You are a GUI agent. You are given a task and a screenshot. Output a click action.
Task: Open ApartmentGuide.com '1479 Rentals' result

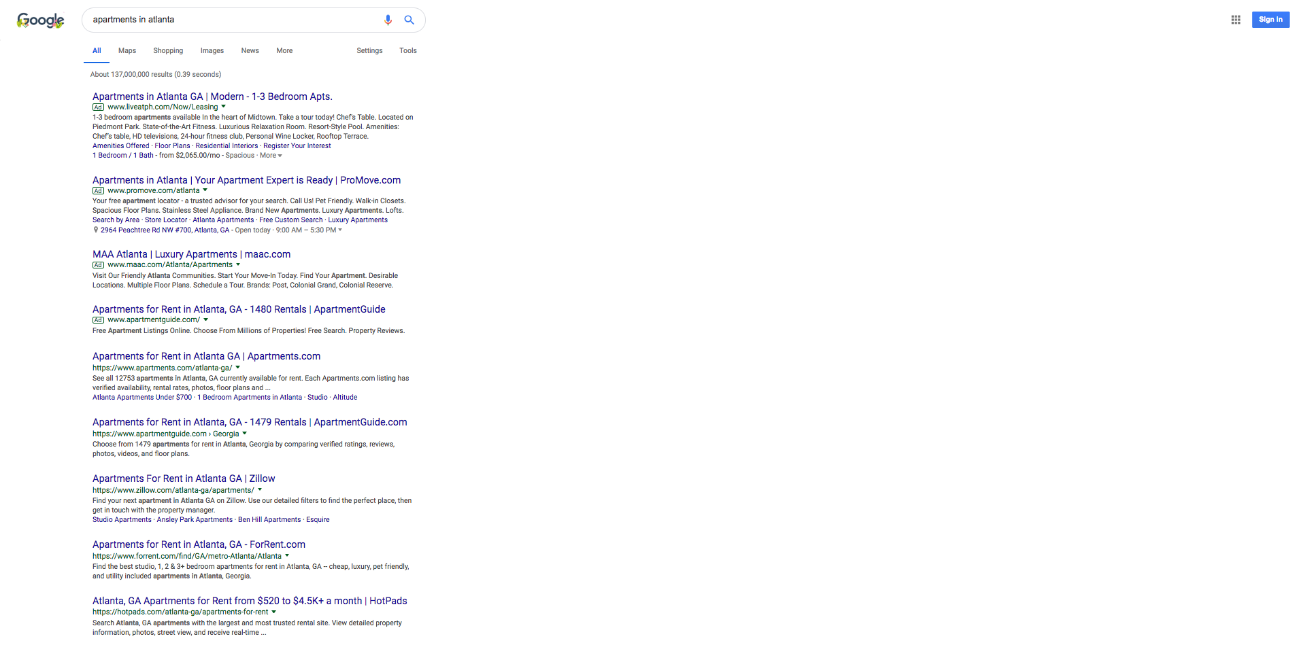pos(250,422)
